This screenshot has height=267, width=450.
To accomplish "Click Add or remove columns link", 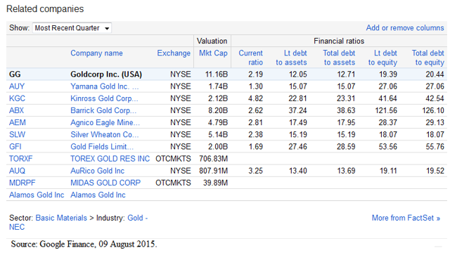I will [x=405, y=28].
